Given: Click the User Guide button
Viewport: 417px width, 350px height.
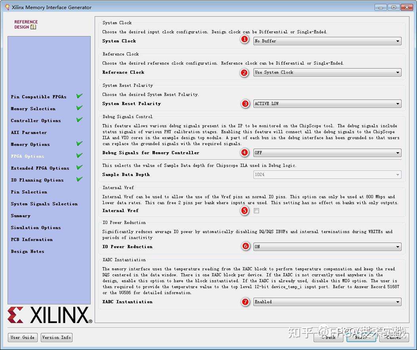Looking at the screenshot, I should [x=23, y=337].
